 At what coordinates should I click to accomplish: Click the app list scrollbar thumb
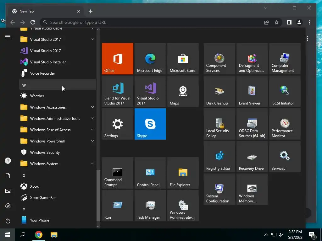[x=98, y=196]
